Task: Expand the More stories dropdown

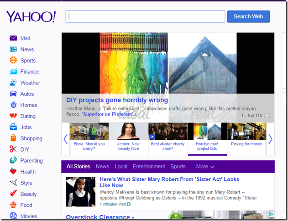Action: tap(205, 167)
